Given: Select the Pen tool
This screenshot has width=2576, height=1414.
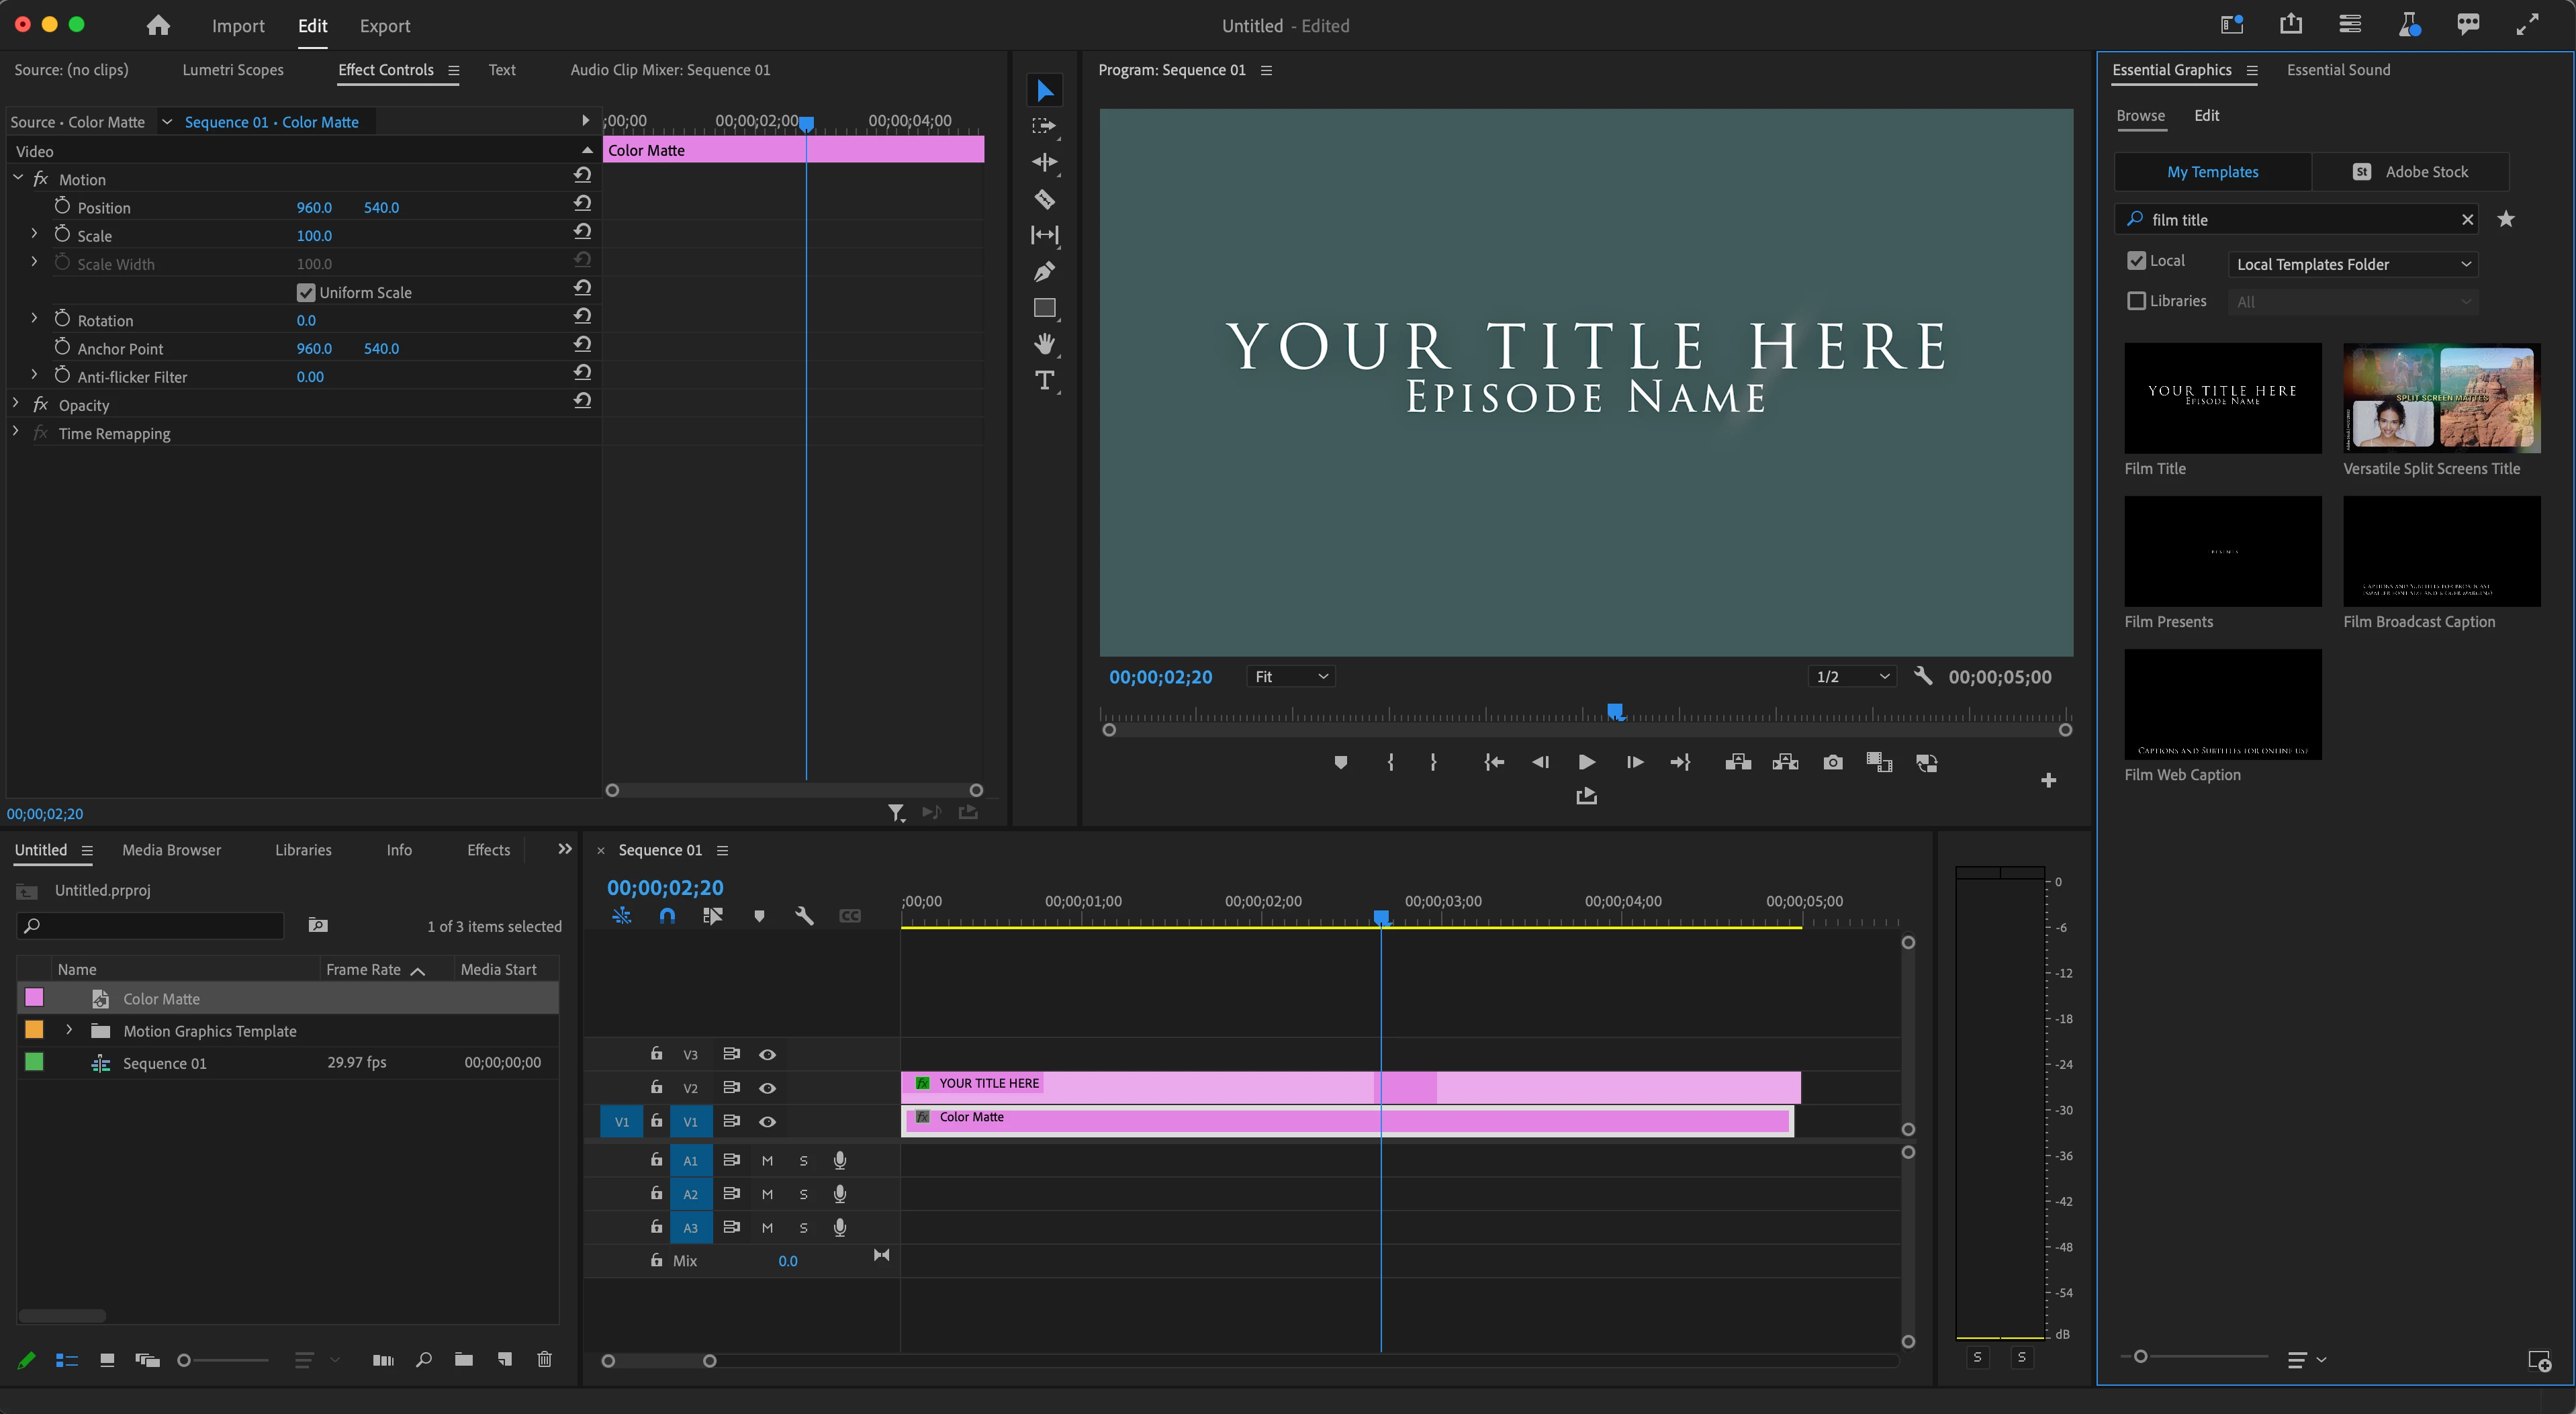Looking at the screenshot, I should pyautogui.click(x=1044, y=271).
